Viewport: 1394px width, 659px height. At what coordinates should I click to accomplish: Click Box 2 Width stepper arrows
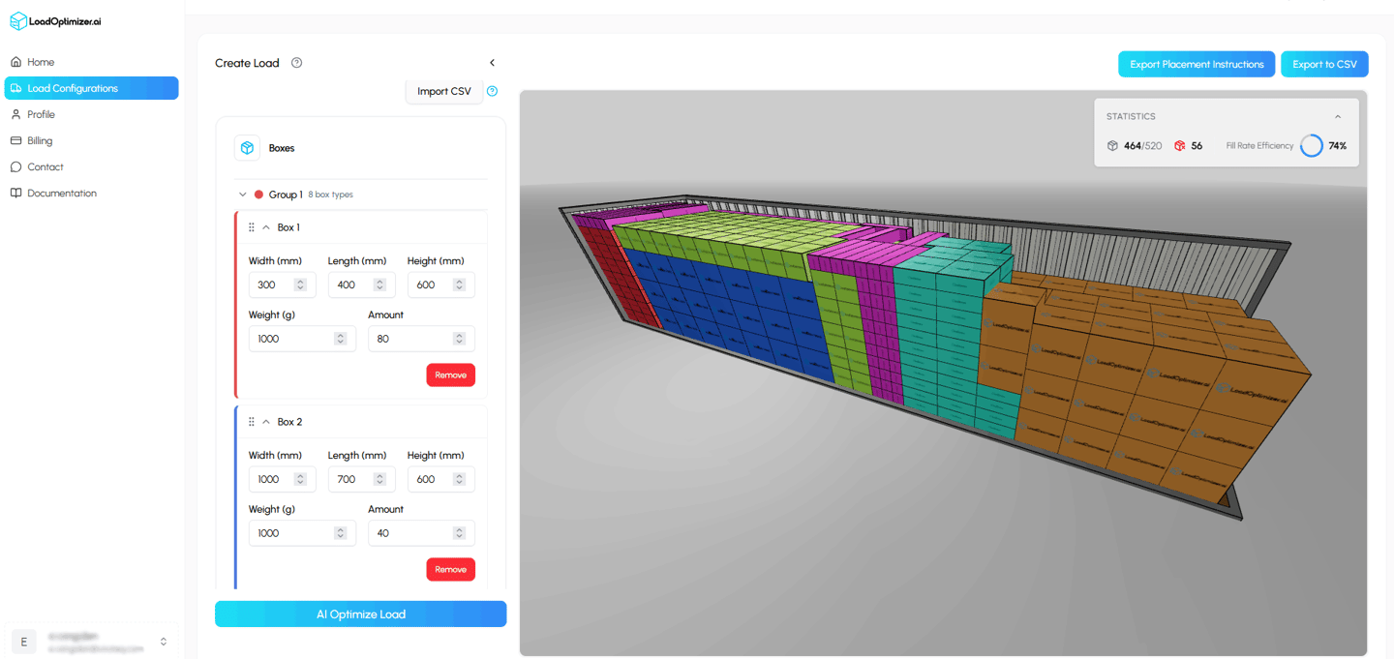(x=300, y=479)
